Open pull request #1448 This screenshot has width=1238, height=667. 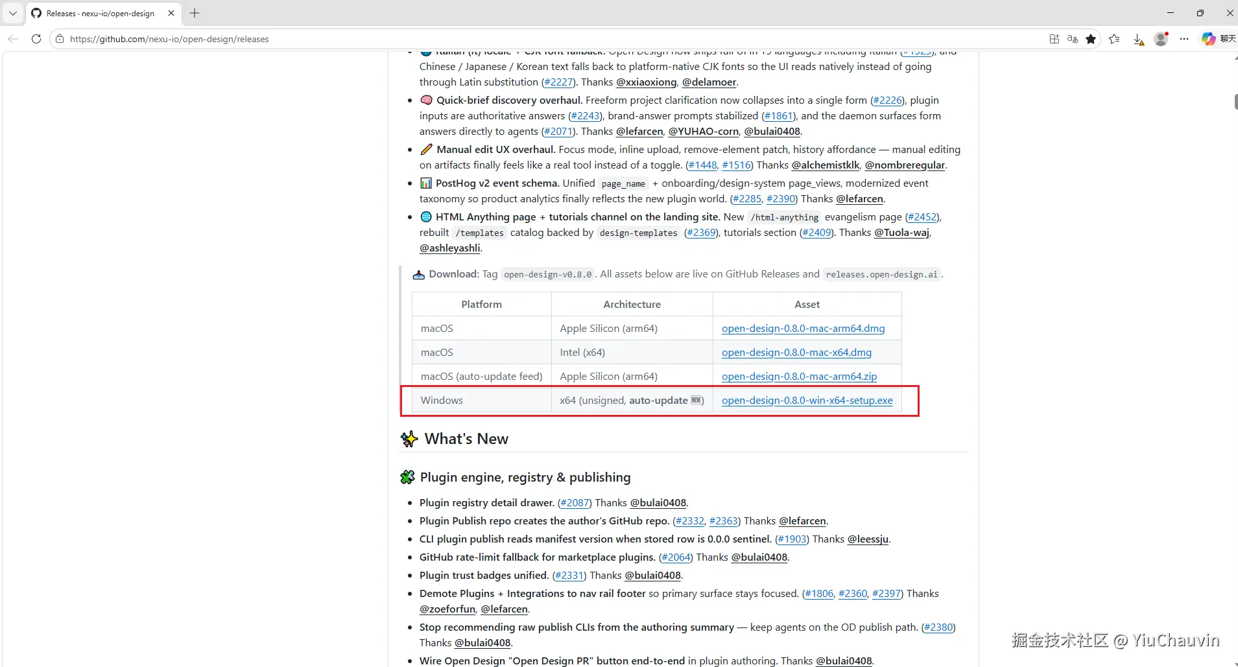click(x=702, y=165)
